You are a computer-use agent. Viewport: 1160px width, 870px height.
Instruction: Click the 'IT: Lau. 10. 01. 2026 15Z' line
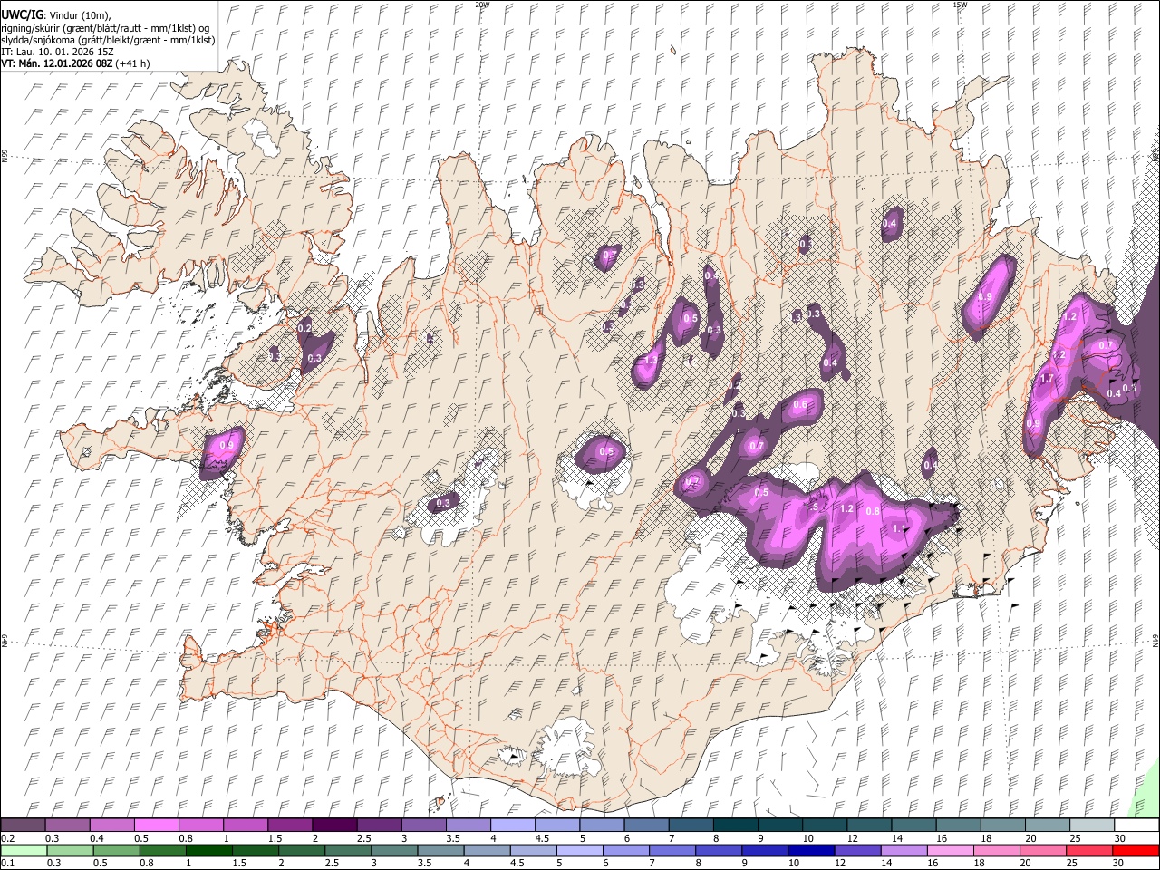(x=57, y=52)
